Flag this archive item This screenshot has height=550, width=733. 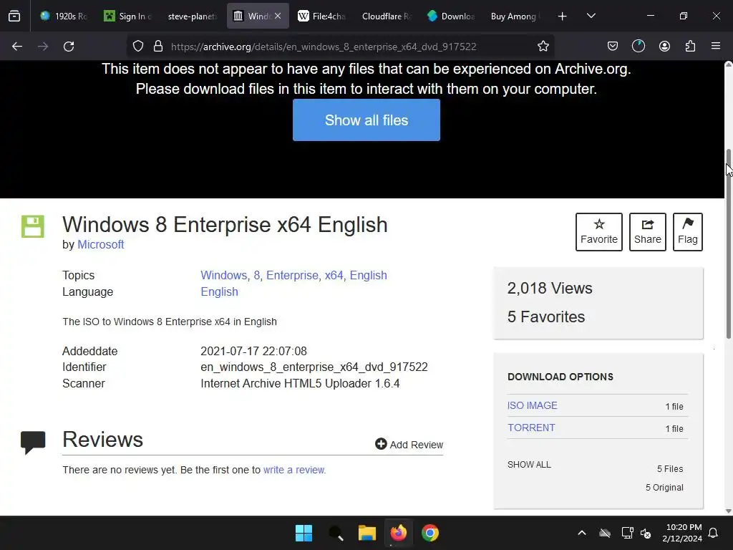coord(688,232)
